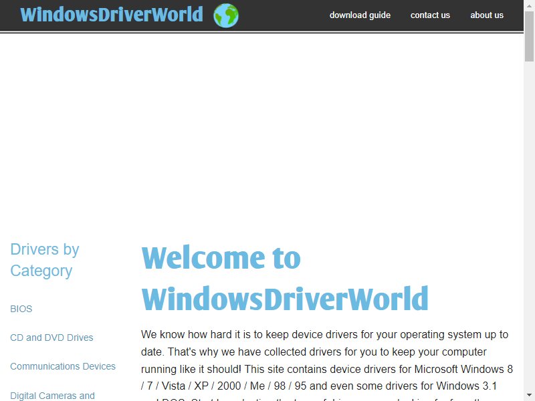Screen dimensions: 535x401
Task: Open the BIOS drivers category
Action: click(x=21, y=309)
